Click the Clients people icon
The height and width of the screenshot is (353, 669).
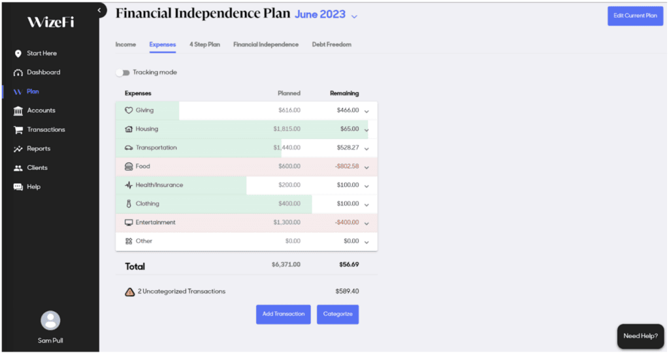pyautogui.click(x=18, y=168)
